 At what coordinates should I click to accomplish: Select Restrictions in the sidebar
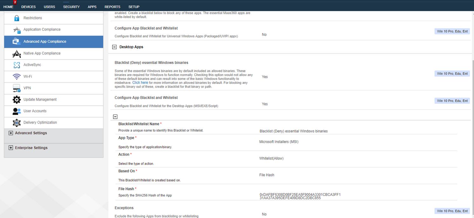tap(53, 18)
